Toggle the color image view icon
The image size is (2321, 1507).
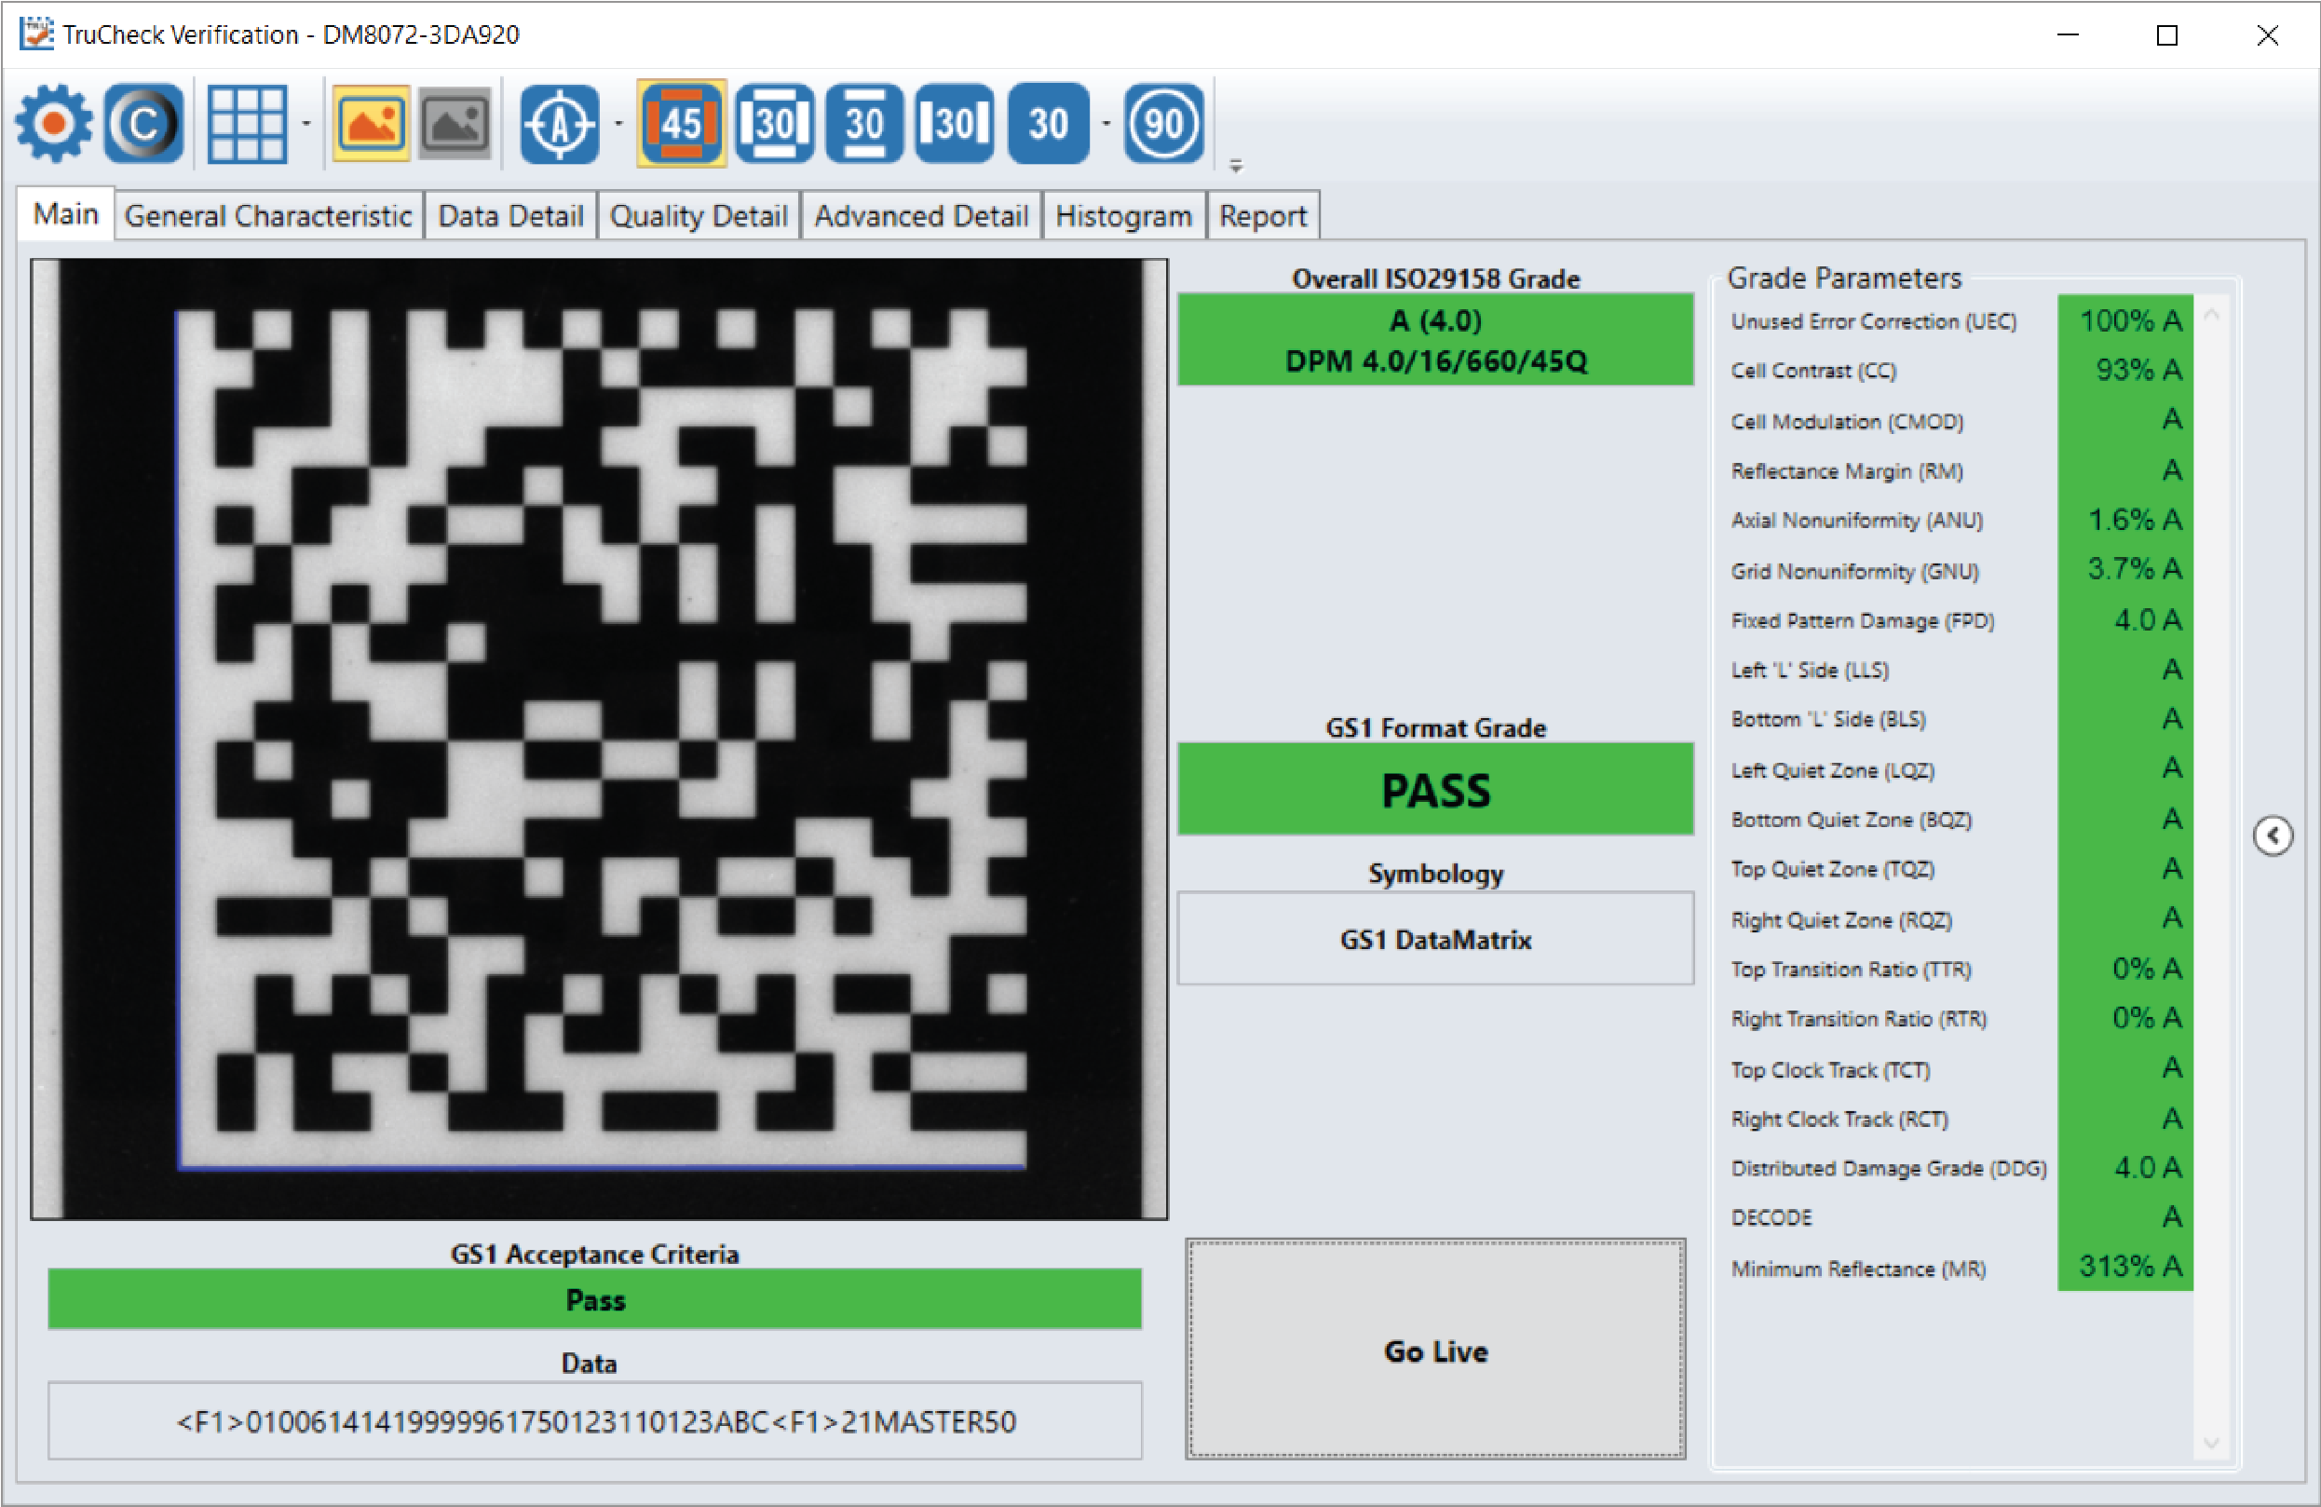371,123
